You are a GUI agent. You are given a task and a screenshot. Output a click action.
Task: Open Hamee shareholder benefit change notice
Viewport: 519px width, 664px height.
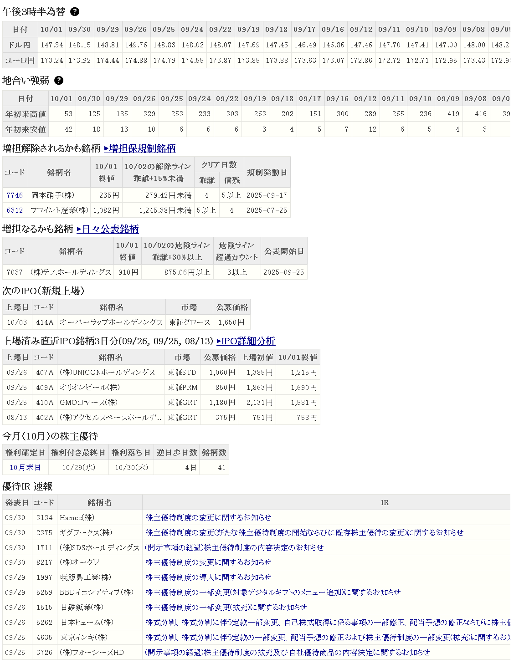pos(208,518)
